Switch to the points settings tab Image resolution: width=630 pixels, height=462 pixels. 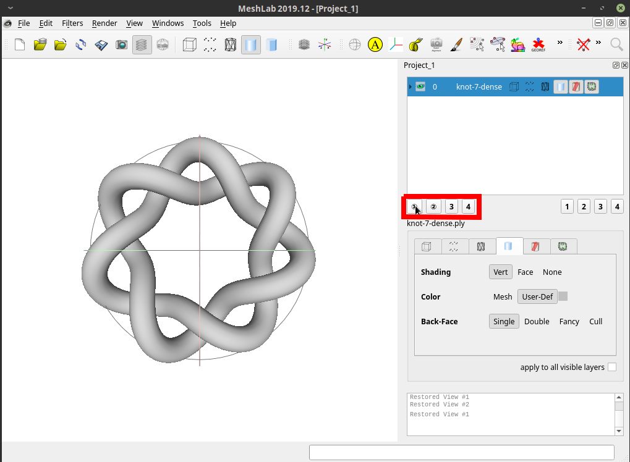(454, 246)
